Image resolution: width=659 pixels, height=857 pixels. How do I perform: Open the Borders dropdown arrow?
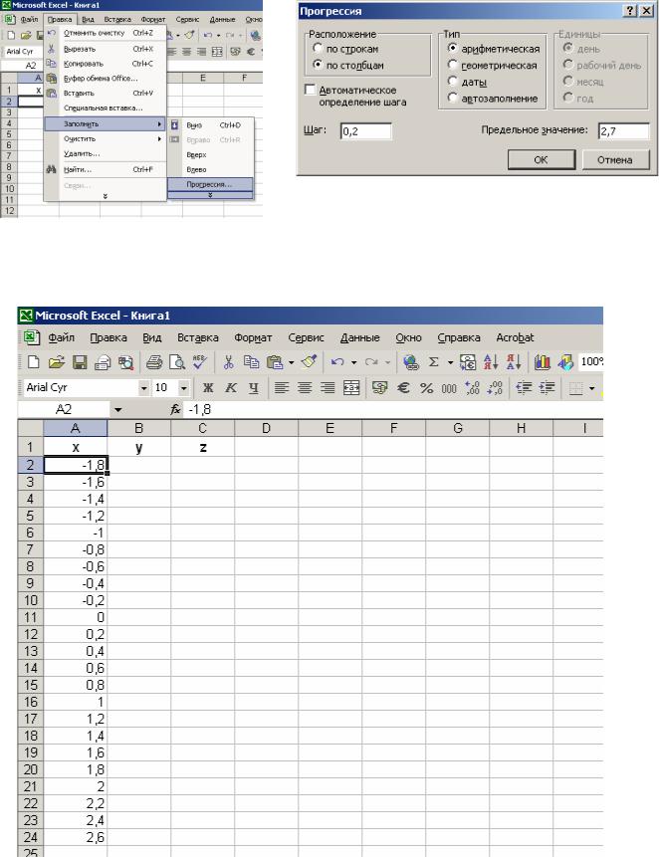pos(591,388)
